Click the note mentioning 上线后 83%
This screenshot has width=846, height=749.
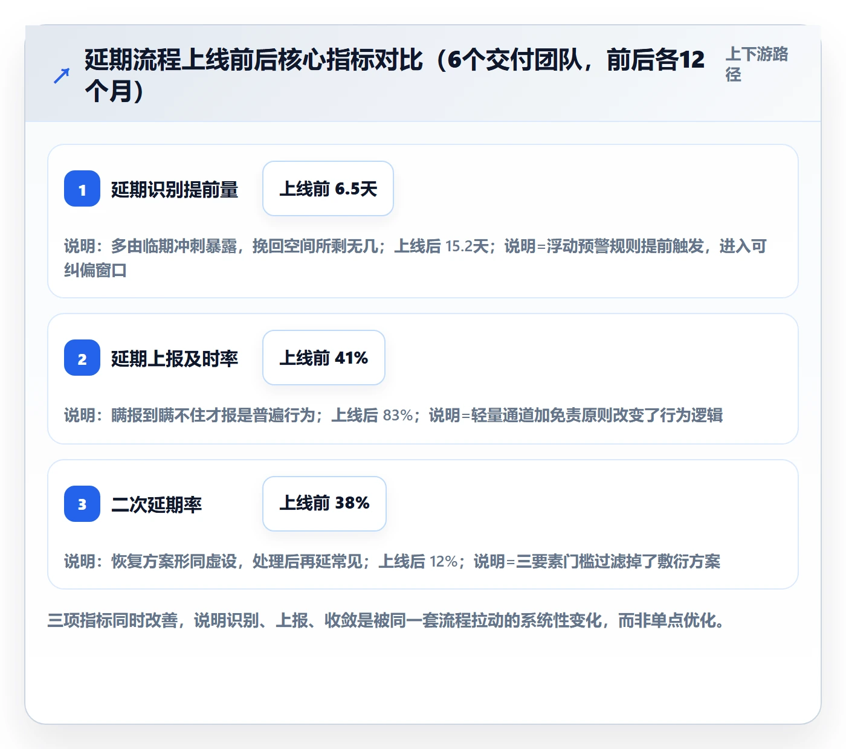[393, 415]
